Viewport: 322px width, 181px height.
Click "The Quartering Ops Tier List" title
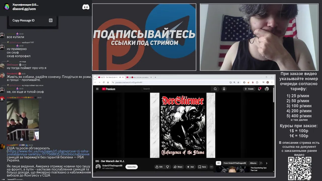click(258, 169)
